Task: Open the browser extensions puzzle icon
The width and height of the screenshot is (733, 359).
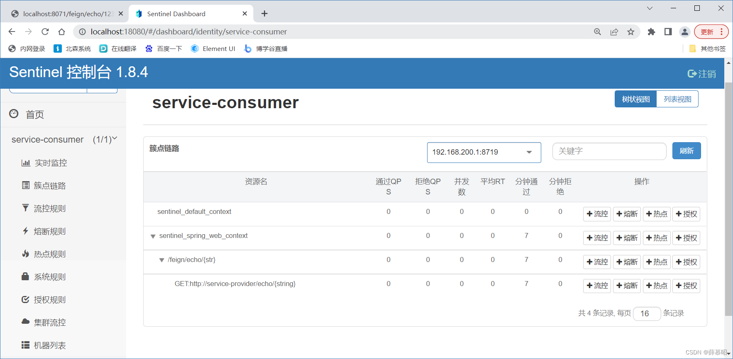Action: click(x=651, y=32)
